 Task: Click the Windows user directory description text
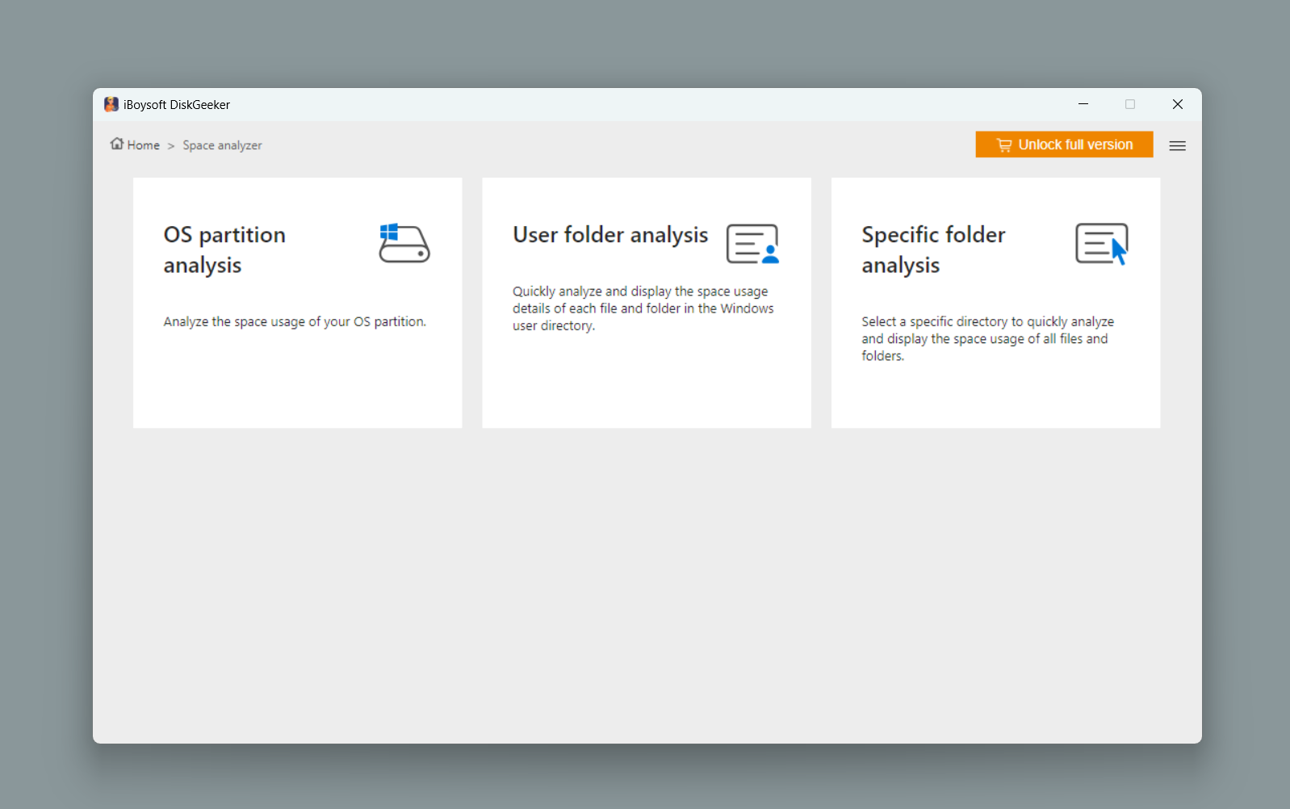pyautogui.click(x=643, y=308)
